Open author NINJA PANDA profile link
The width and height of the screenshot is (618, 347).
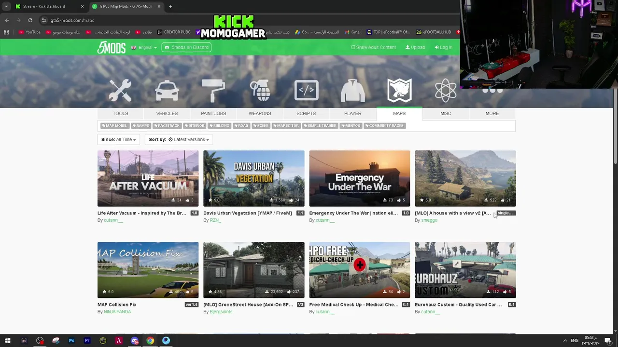point(117,312)
